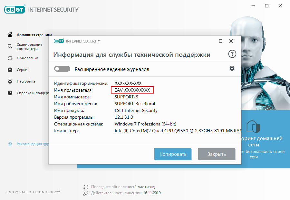Click the home network monitoring shield icon
Viewport: 290px width, 200px height.
pyautogui.click(x=253, y=126)
